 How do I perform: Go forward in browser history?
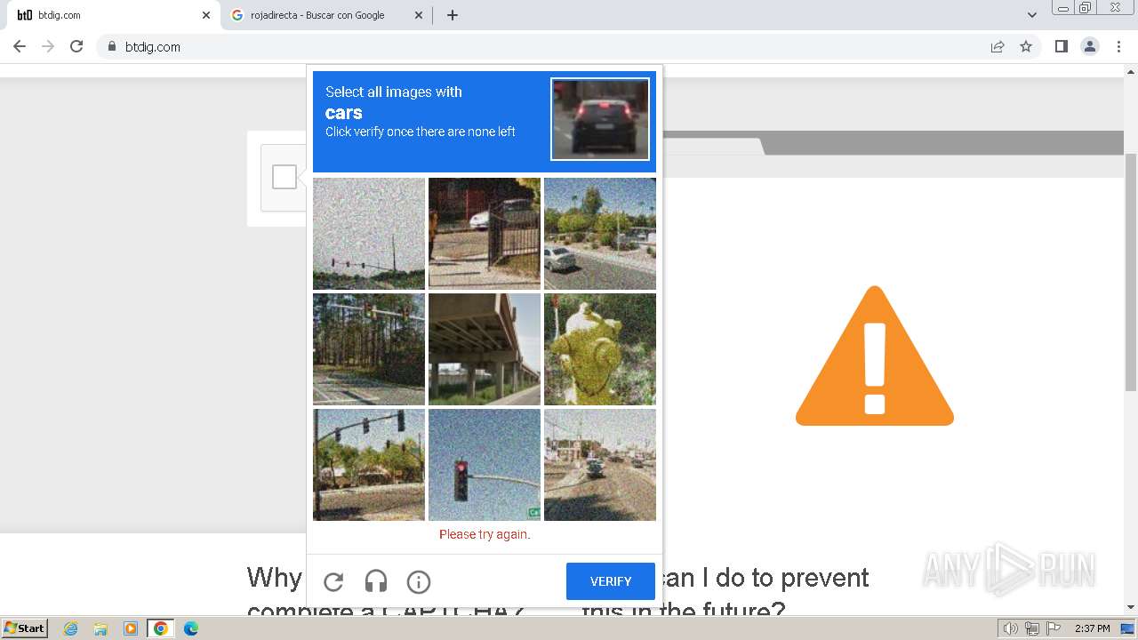pyautogui.click(x=48, y=46)
